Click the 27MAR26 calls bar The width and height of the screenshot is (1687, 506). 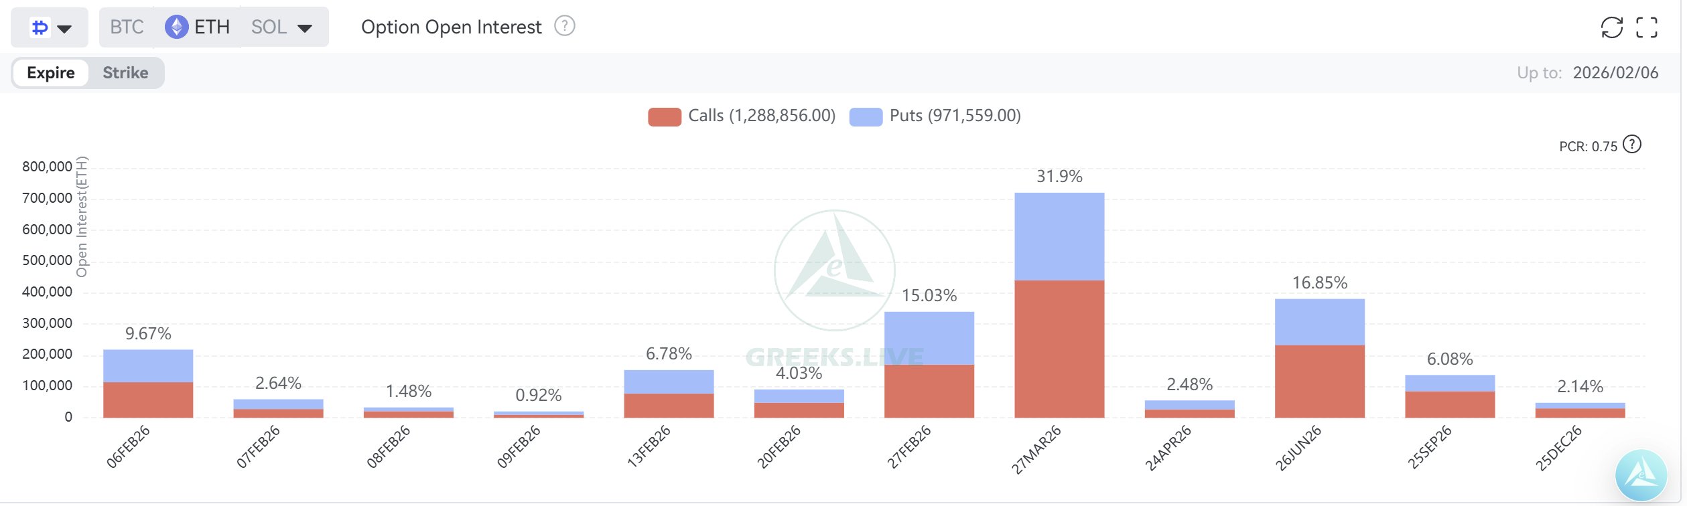pyautogui.click(x=1059, y=349)
